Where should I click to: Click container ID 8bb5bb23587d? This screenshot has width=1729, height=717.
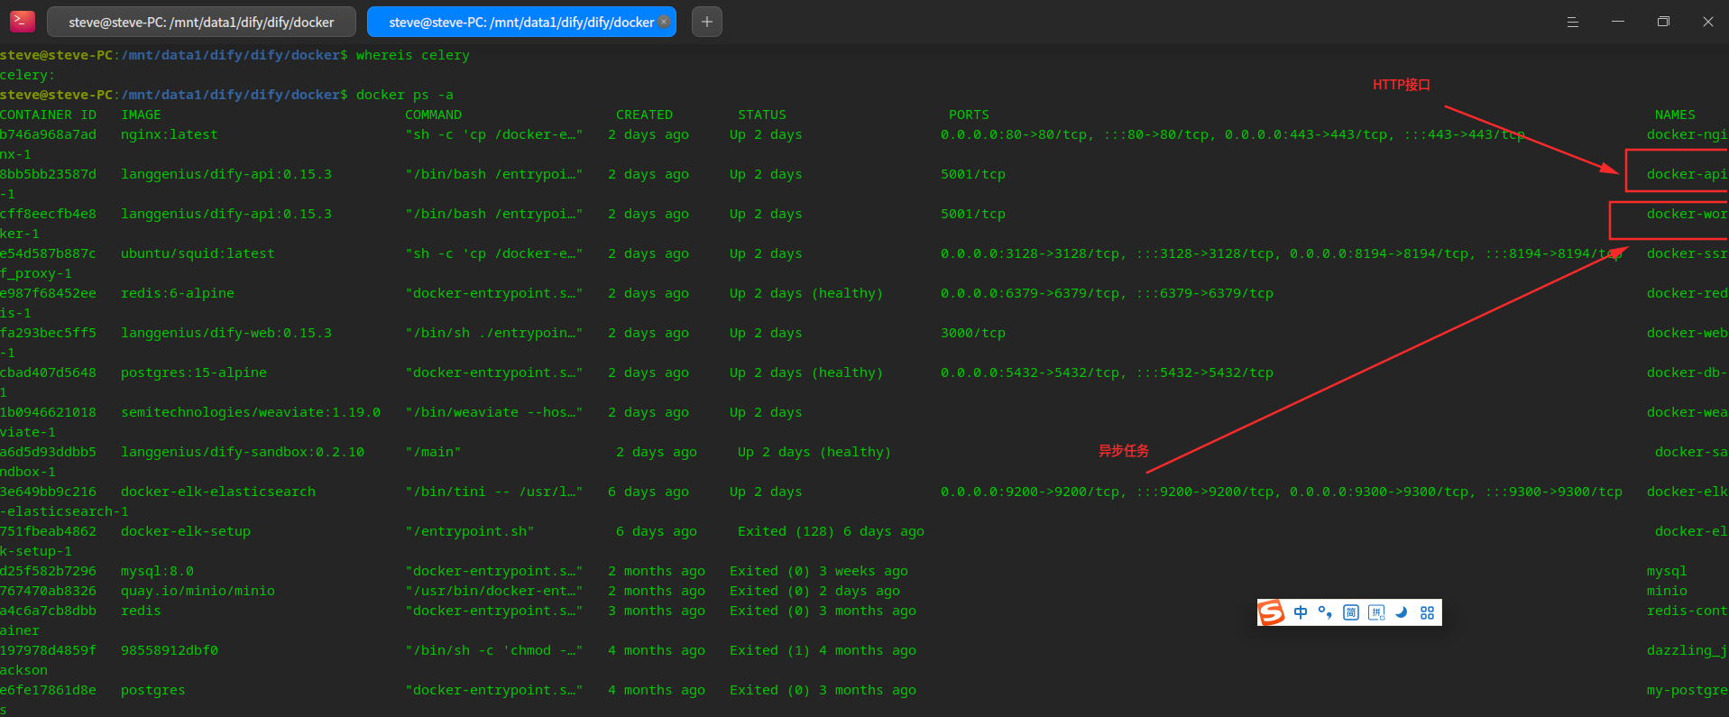48,174
